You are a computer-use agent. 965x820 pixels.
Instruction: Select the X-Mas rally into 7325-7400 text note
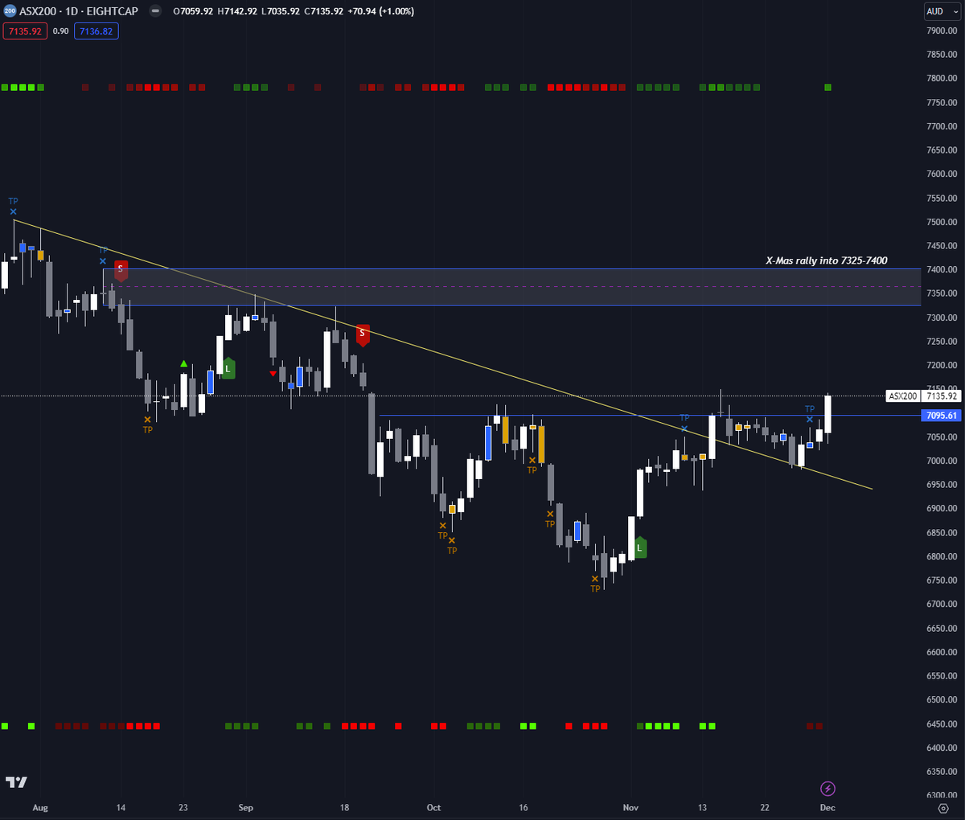click(827, 260)
